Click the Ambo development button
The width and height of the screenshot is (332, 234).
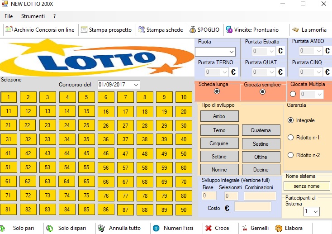coord(219,116)
